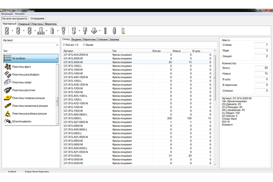Switch to the Списано tab
This screenshot has height=182, width=273.
102,40
